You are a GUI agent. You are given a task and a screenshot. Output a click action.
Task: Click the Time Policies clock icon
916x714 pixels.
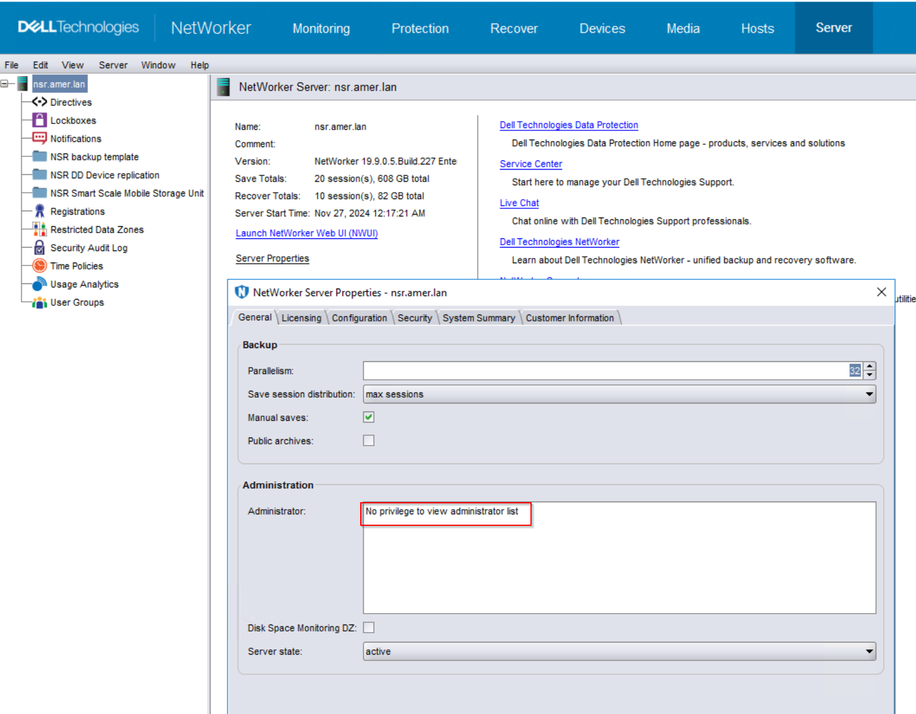(x=39, y=266)
